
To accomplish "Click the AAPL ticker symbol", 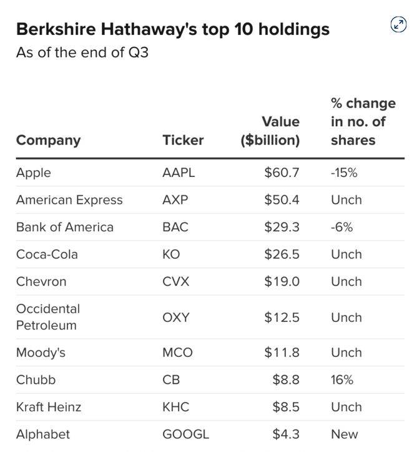I will 179,173.
